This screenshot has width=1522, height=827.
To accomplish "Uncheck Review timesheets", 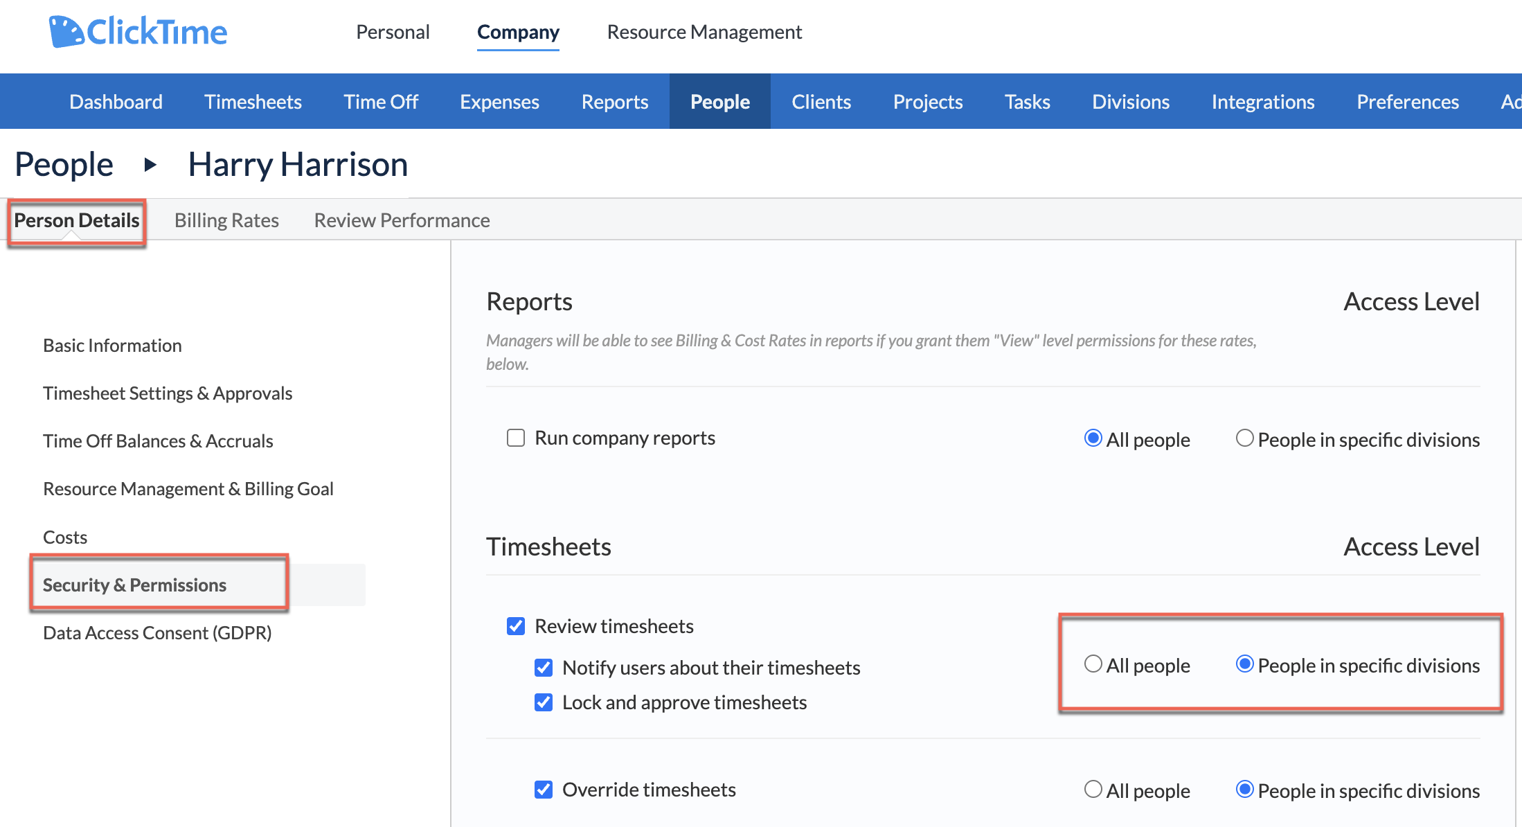I will 516,626.
